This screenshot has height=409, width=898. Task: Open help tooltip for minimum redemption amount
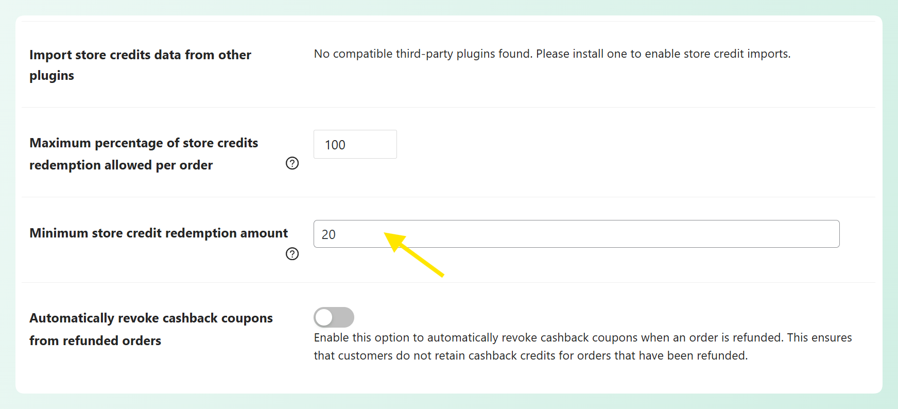coord(292,254)
